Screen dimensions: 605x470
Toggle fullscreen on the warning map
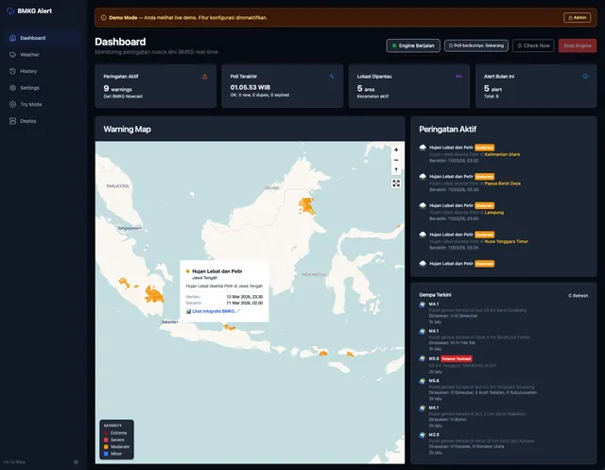coord(396,183)
